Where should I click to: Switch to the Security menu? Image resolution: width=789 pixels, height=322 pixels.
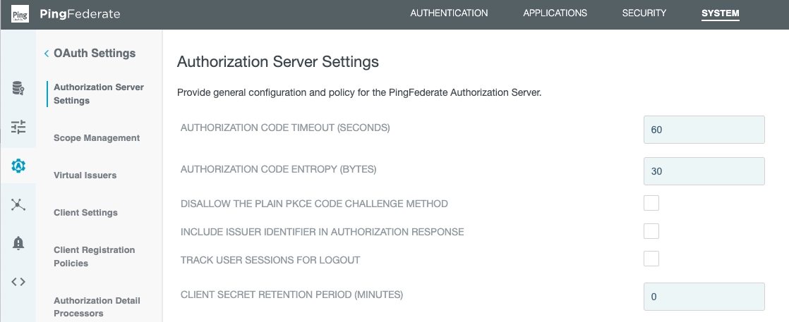tap(644, 13)
